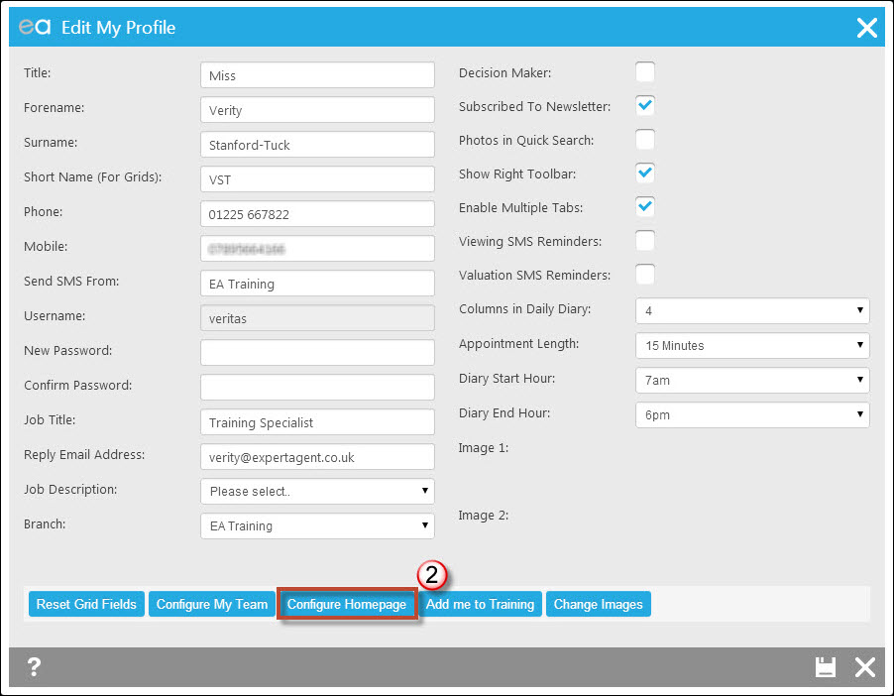Focus the Forename field
This screenshot has height=696, width=894.
[x=317, y=110]
